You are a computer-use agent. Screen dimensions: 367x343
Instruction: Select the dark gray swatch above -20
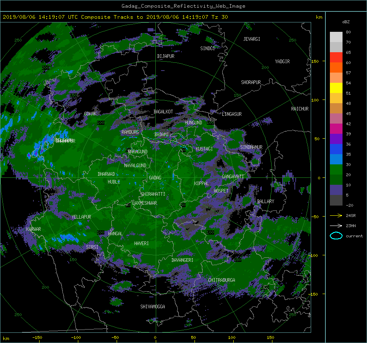tap(336, 200)
